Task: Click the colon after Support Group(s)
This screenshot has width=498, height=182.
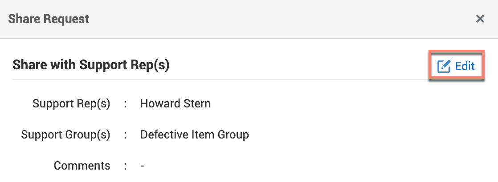Action: pyautogui.click(x=126, y=135)
